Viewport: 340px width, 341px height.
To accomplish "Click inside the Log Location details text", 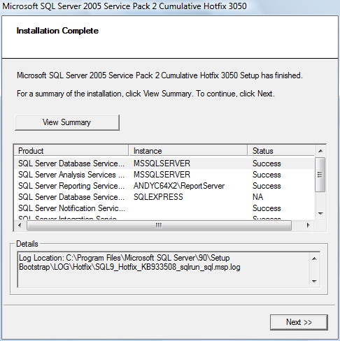I will 129,262.
